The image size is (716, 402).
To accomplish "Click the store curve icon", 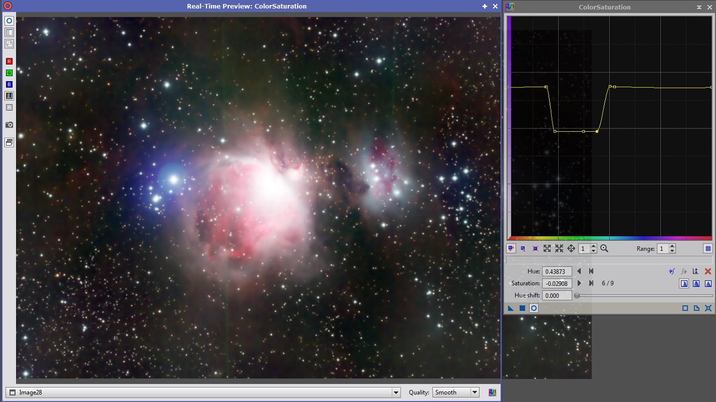I will tap(672, 271).
